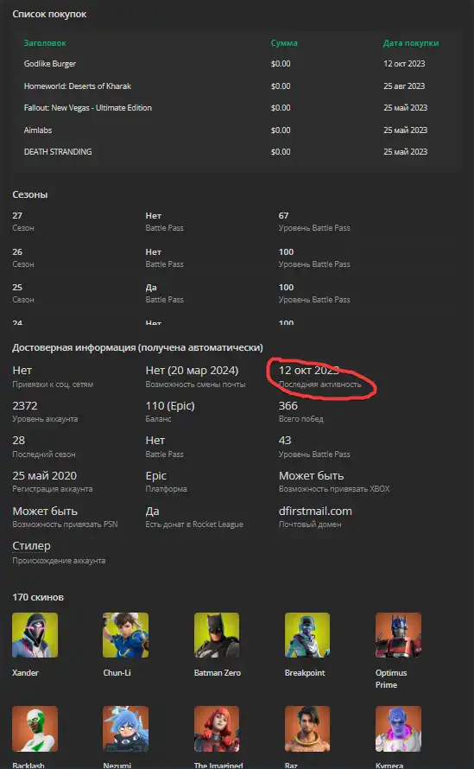474x769 pixels.
Task: Select the season 26 number
Action: point(17,252)
